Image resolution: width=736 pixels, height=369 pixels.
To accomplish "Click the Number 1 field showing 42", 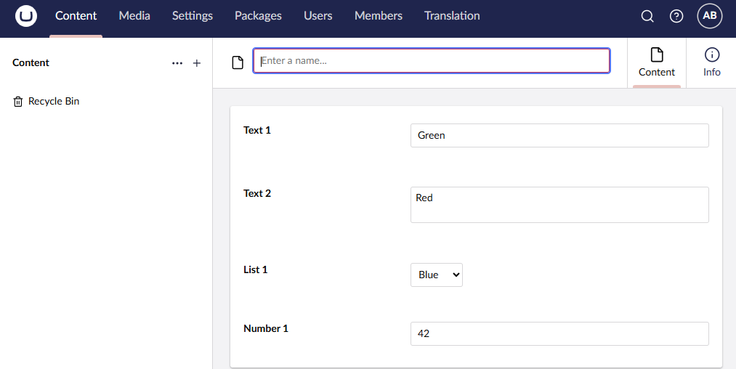I will click(559, 333).
